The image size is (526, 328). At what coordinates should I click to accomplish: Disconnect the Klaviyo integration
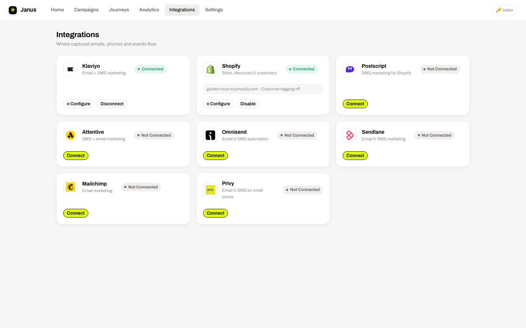click(112, 104)
